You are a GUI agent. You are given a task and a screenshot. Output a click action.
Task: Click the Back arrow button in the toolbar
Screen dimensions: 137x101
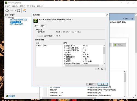click(x=7, y=11)
